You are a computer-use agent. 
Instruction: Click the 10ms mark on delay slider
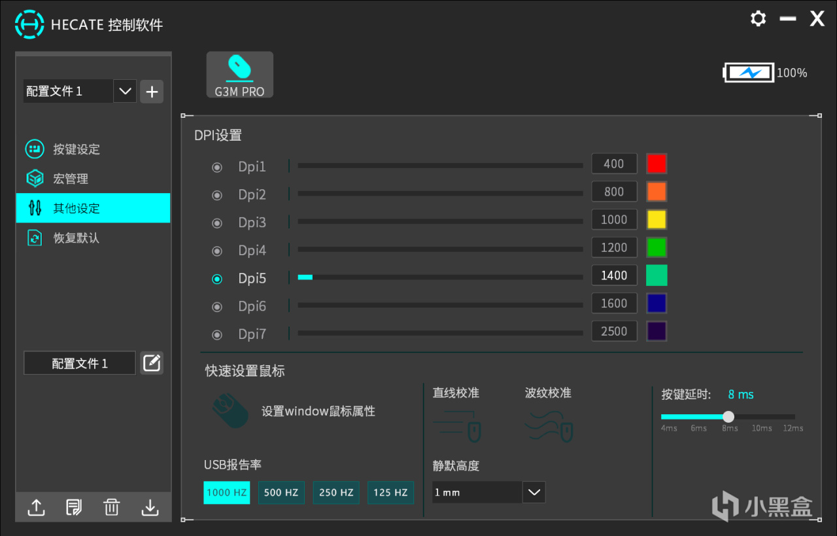coord(762,428)
